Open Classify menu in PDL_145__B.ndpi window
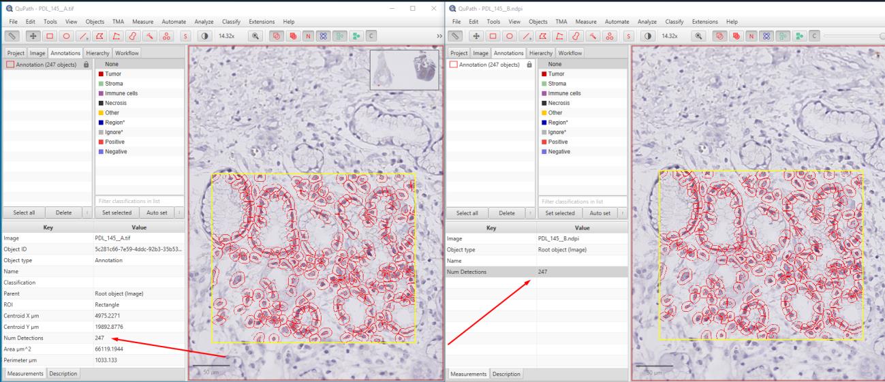The height and width of the screenshot is (382, 885). tap(674, 22)
